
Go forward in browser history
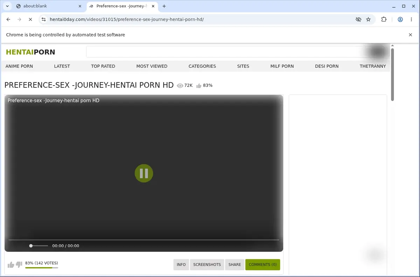click(x=19, y=19)
